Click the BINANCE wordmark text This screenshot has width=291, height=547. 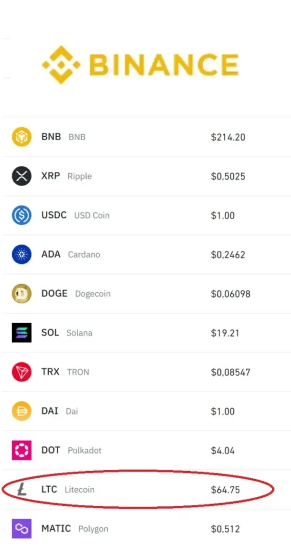tap(164, 65)
